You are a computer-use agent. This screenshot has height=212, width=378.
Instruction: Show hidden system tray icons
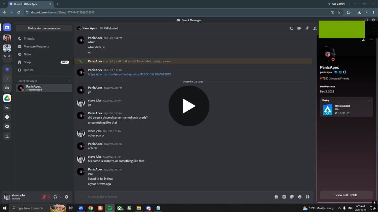[340, 208]
